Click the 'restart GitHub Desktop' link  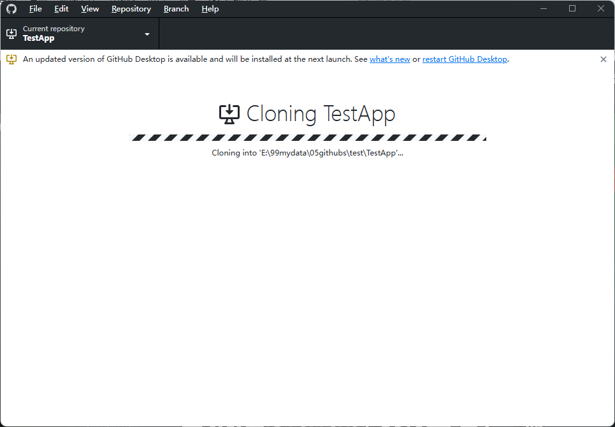[465, 59]
